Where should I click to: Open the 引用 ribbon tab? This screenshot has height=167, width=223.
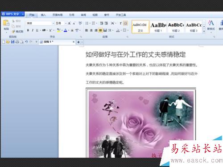(71, 15)
